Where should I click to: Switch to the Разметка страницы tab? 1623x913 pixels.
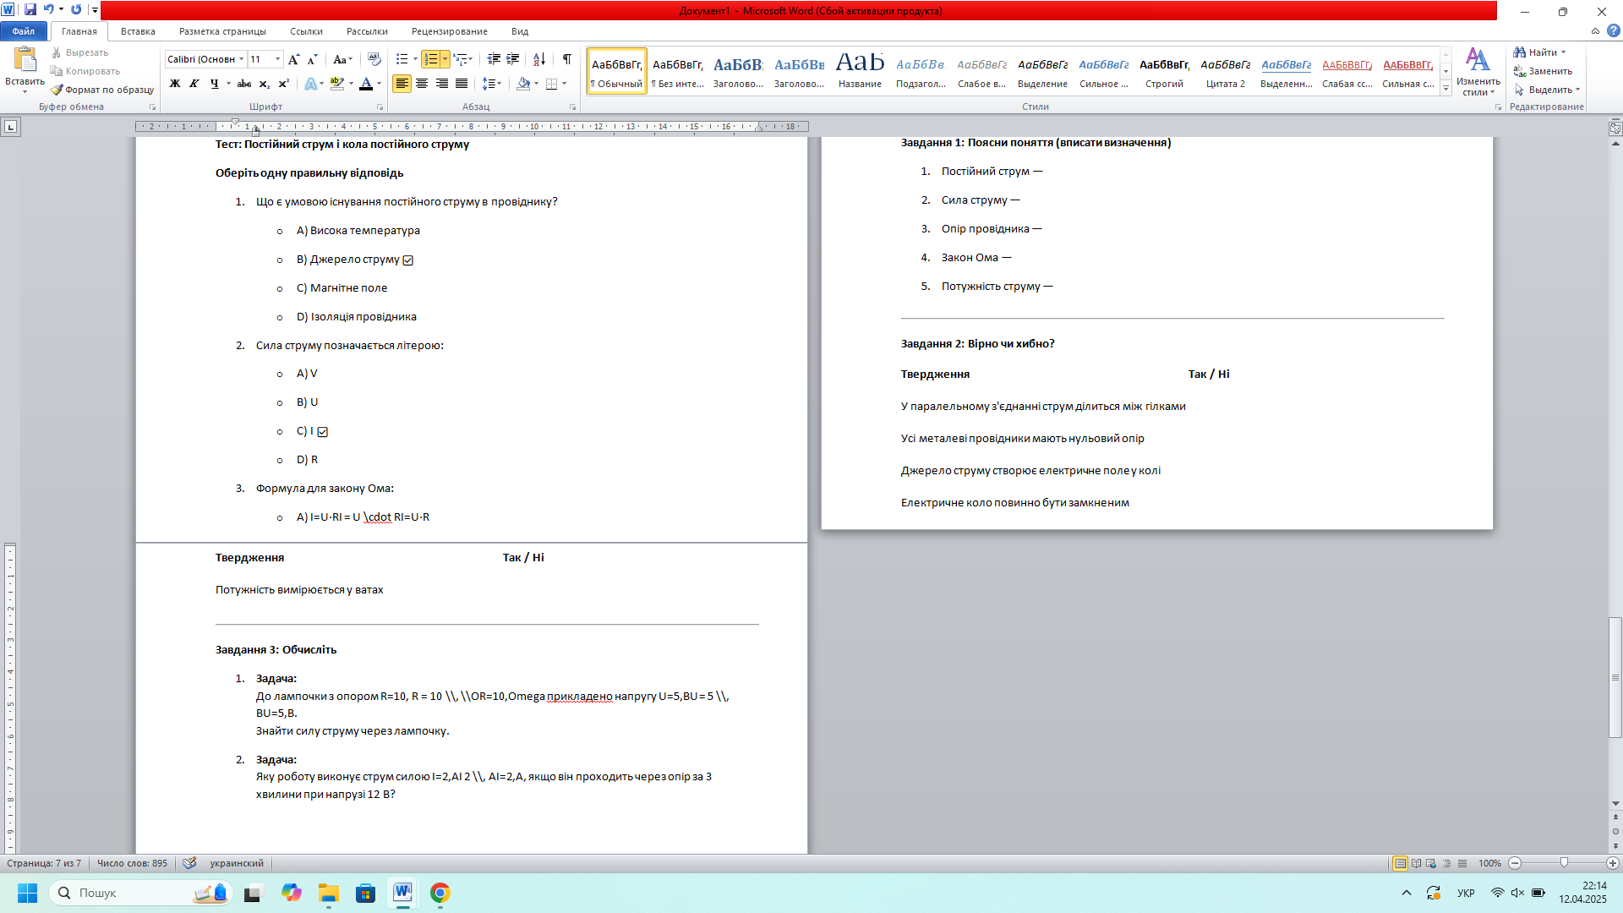tap(222, 31)
